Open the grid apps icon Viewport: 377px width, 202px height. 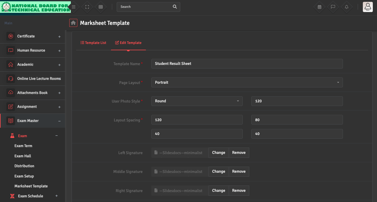[x=101, y=7]
